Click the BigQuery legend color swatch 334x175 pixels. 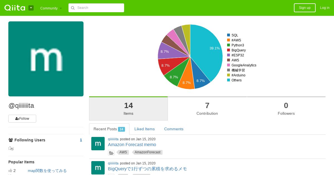coord(229,50)
